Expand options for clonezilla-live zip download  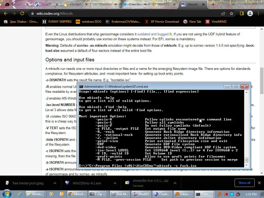175,183
